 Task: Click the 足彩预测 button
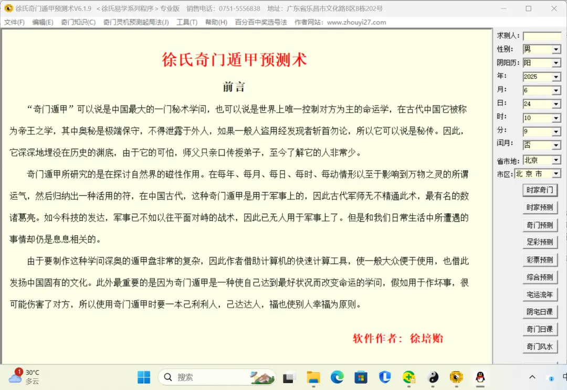point(540,242)
